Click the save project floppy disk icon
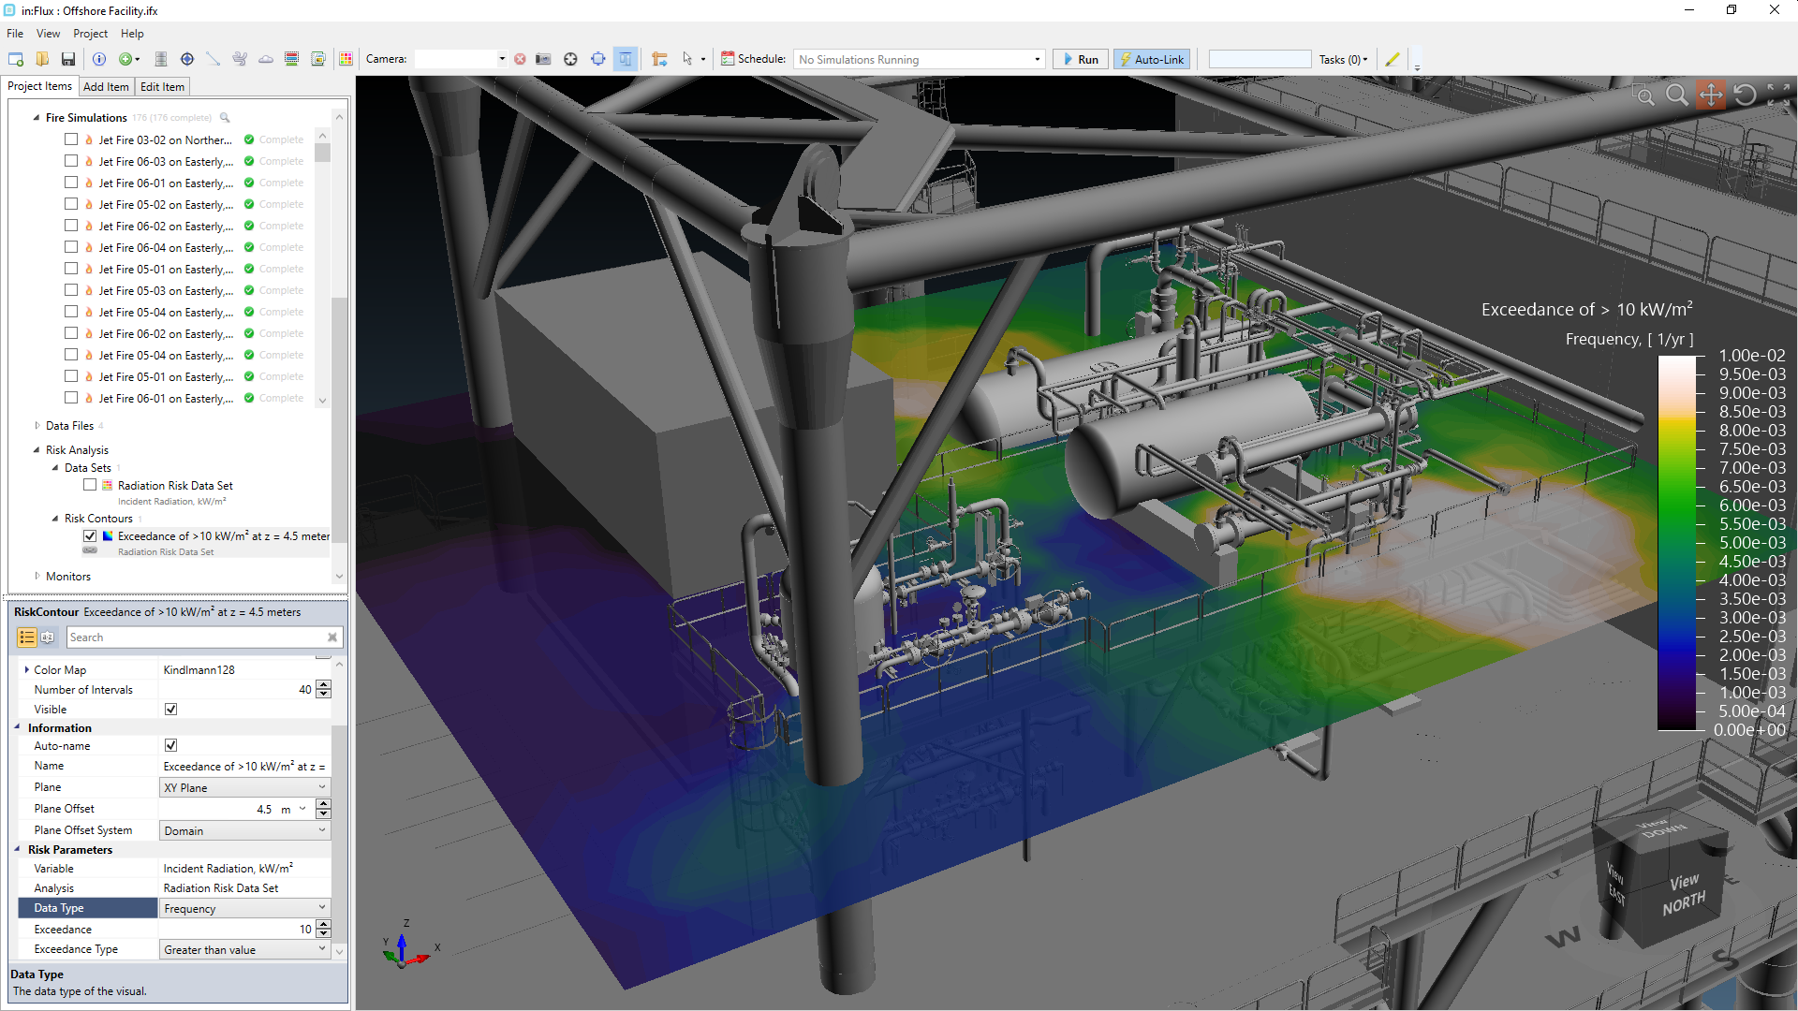1798x1011 pixels. pos(68,59)
